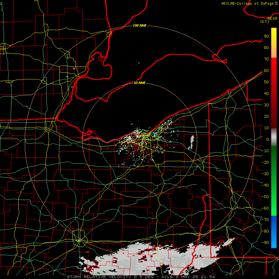Click the 10 value on velocity scale
Viewport: 279px width, 279px height.
266,128
